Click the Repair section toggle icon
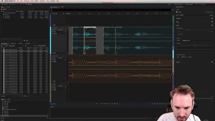Screen dimensions: 215x121 coord(212,22)
